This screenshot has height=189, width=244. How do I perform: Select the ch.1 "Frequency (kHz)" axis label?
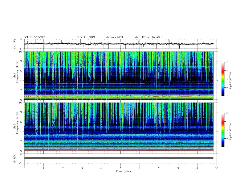[17, 71]
